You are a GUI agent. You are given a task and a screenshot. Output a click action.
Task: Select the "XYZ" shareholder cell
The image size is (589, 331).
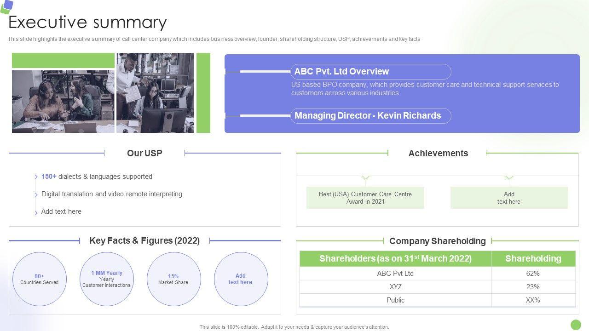(396, 287)
